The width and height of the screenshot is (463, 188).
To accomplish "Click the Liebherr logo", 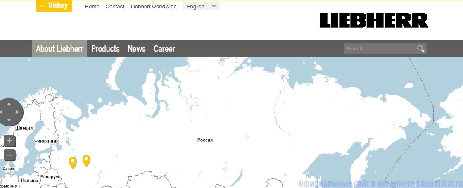I will 374,20.
